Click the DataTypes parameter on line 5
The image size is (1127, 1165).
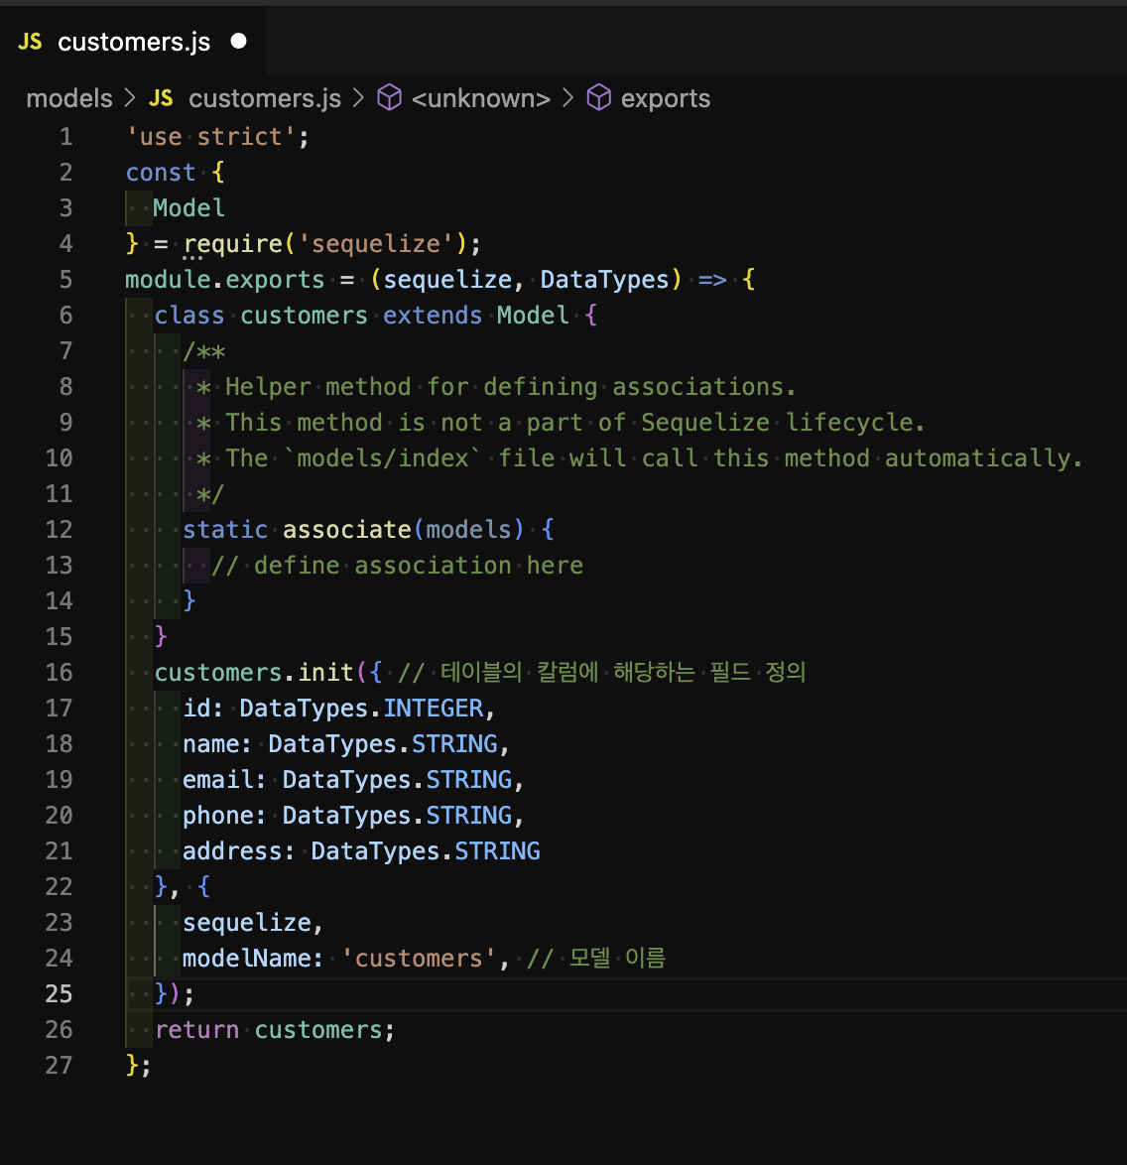click(x=605, y=280)
